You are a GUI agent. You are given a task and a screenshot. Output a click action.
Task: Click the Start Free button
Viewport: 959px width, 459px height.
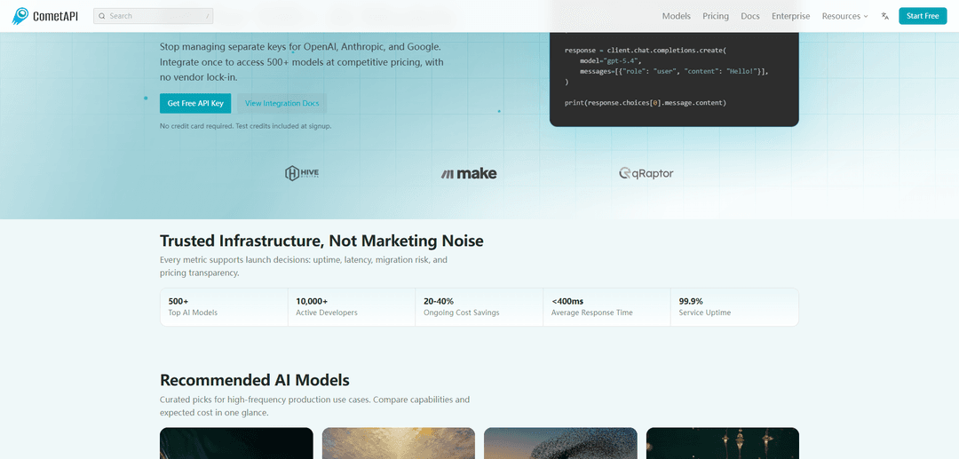[923, 16]
